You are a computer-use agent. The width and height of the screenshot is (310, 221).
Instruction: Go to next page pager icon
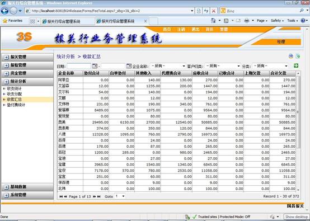click(x=95, y=196)
